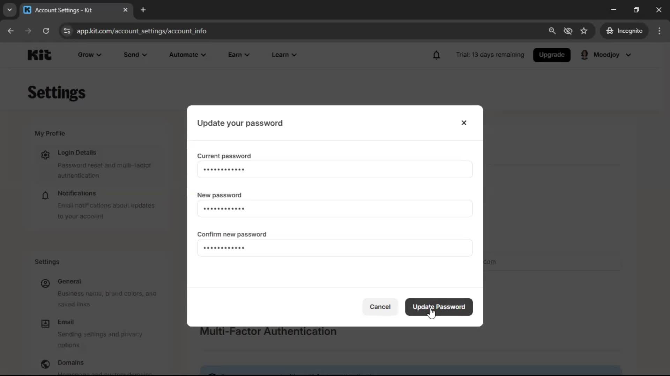Click the browser back arrow
Viewport: 670px width, 376px height.
11,31
